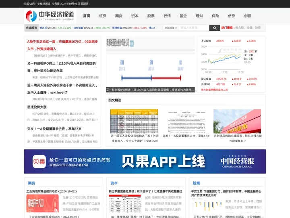Open 南方财富网概念查询工具 link

click(214, 90)
